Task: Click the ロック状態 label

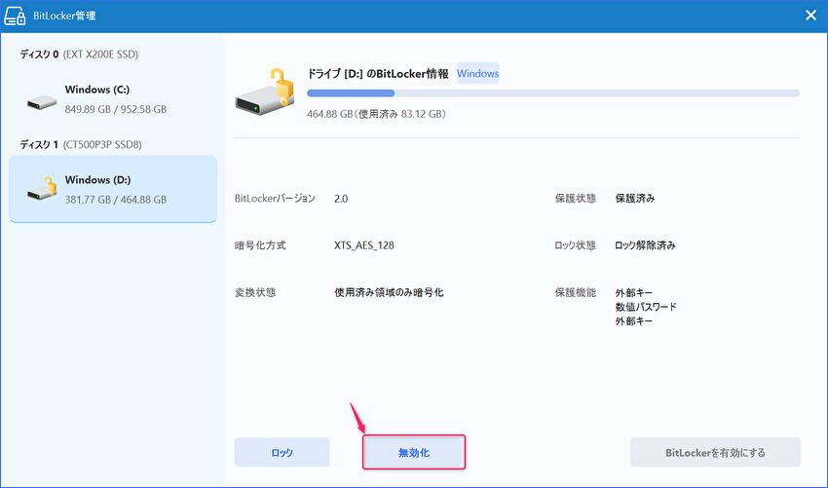Action: pyautogui.click(x=575, y=245)
